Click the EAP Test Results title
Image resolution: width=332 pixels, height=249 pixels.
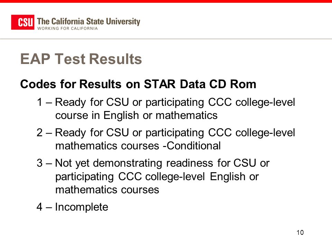click(81, 59)
